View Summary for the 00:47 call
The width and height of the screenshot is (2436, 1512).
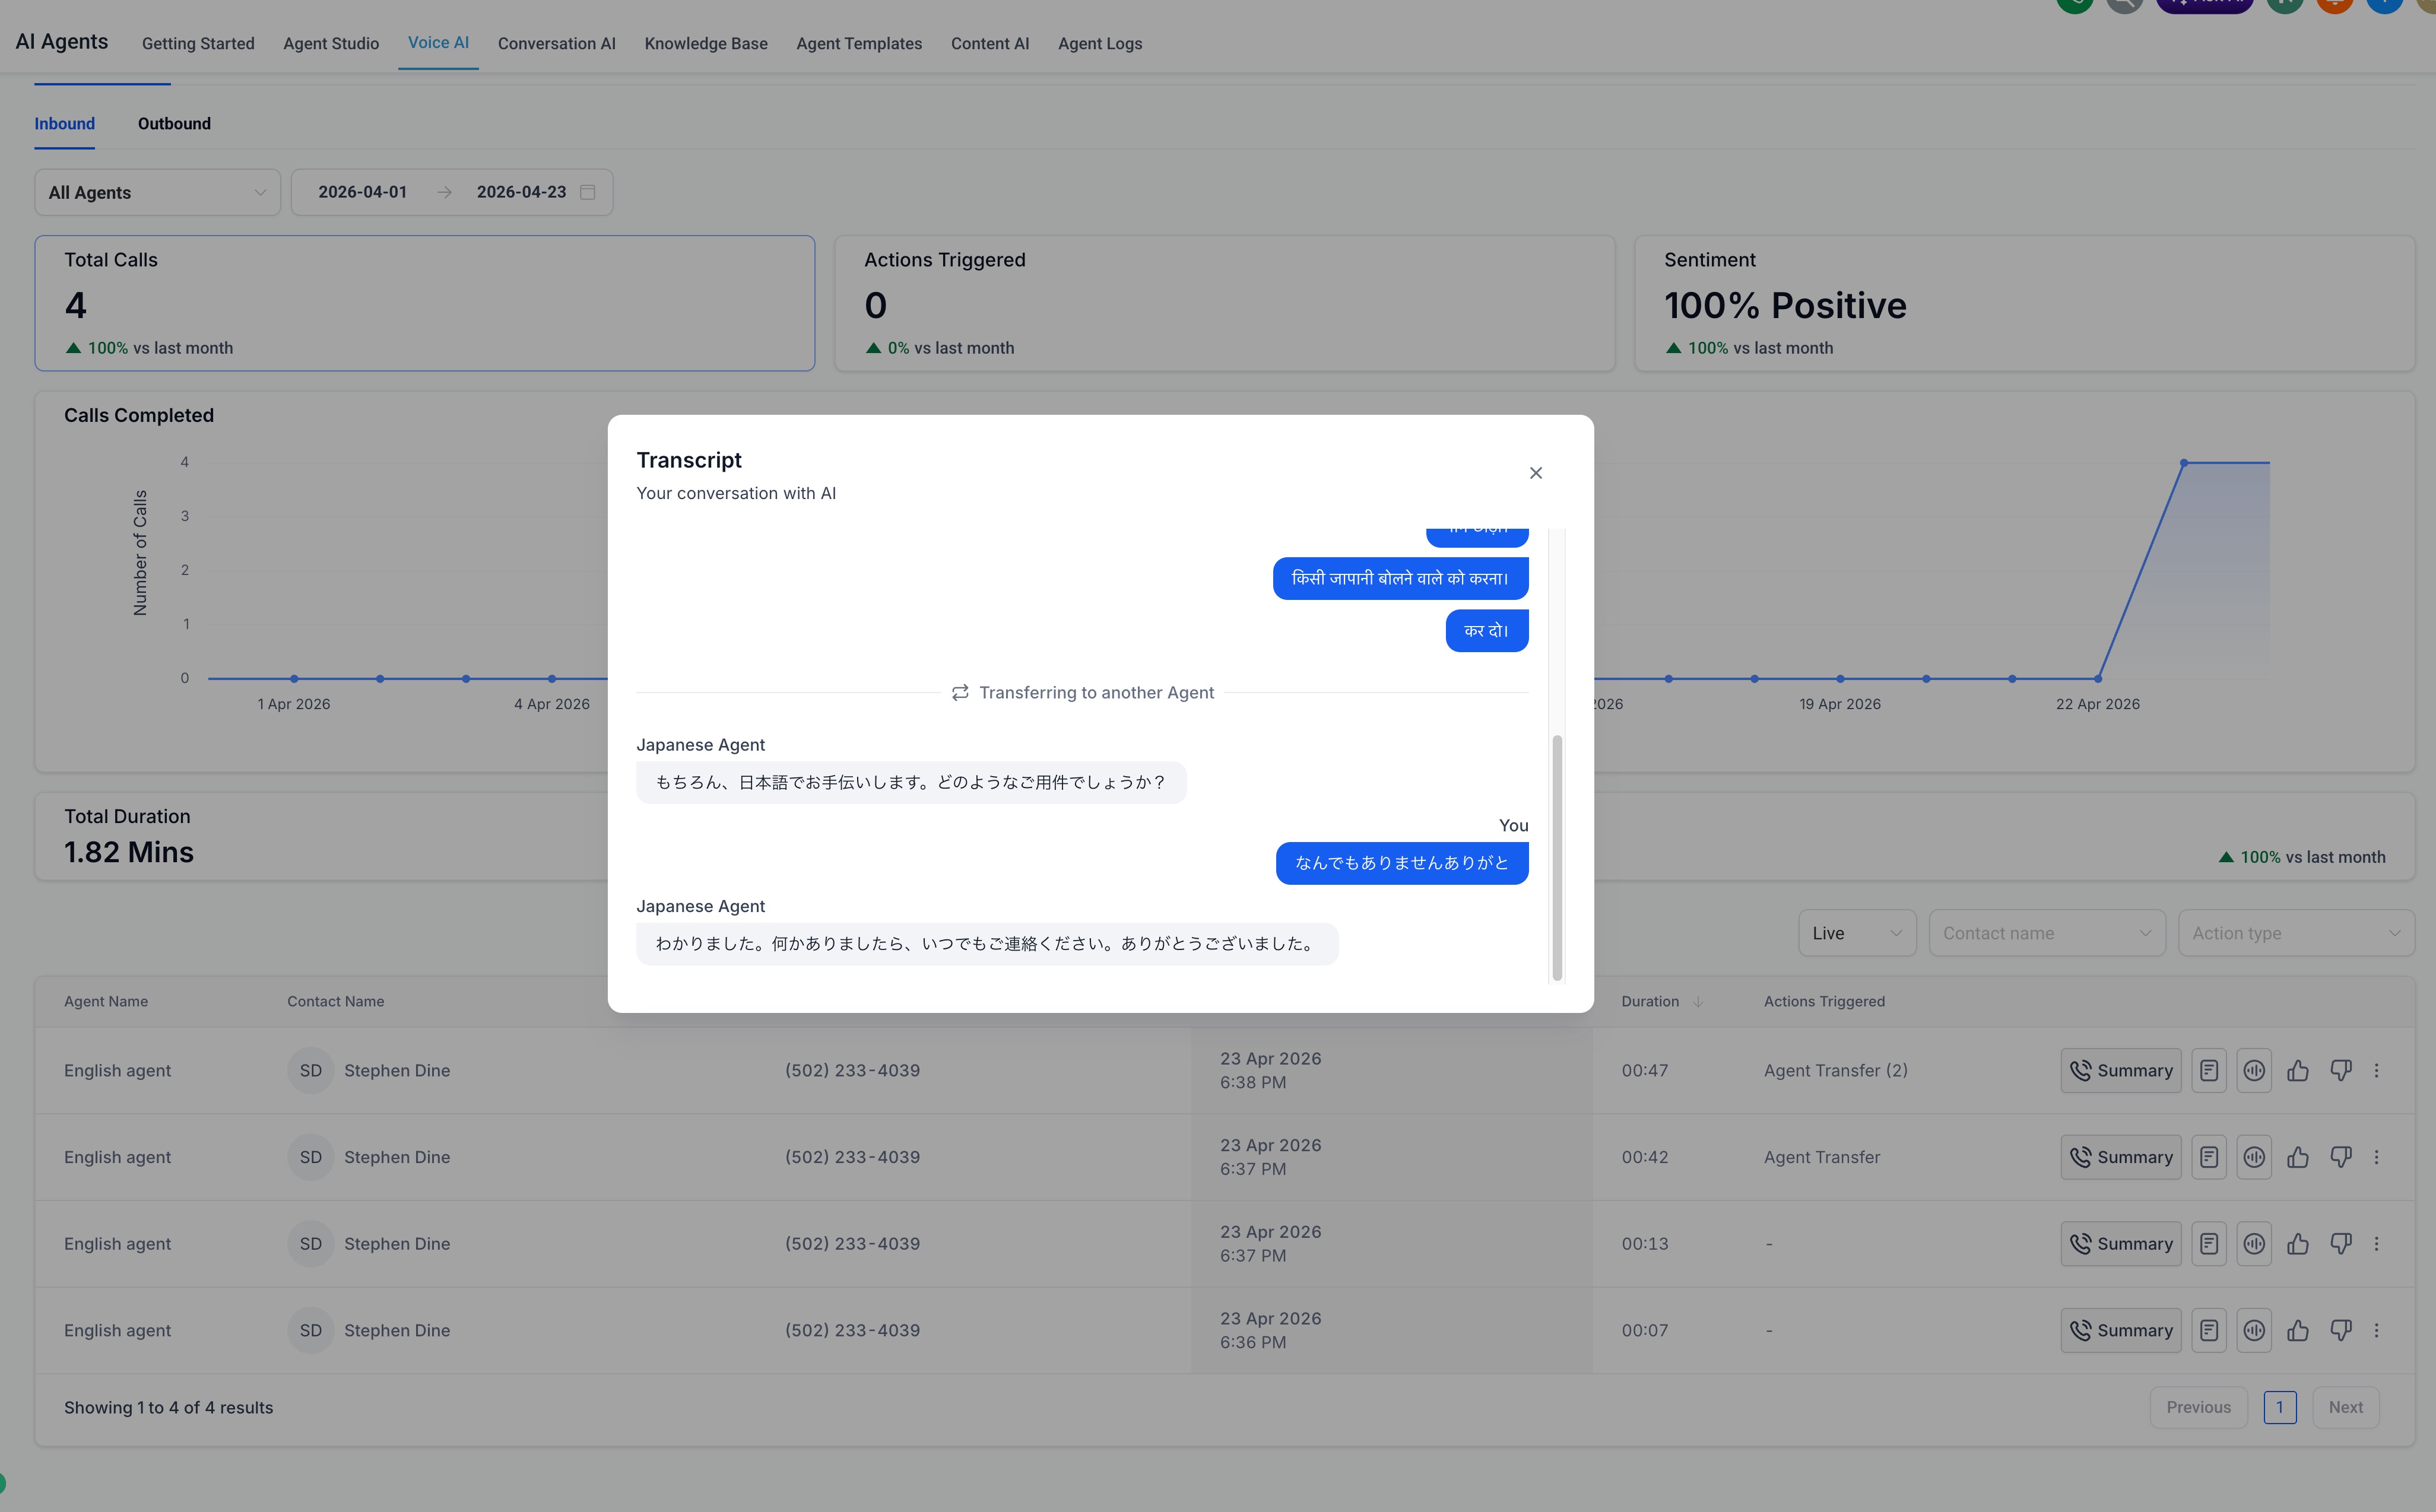click(x=2120, y=1070)
